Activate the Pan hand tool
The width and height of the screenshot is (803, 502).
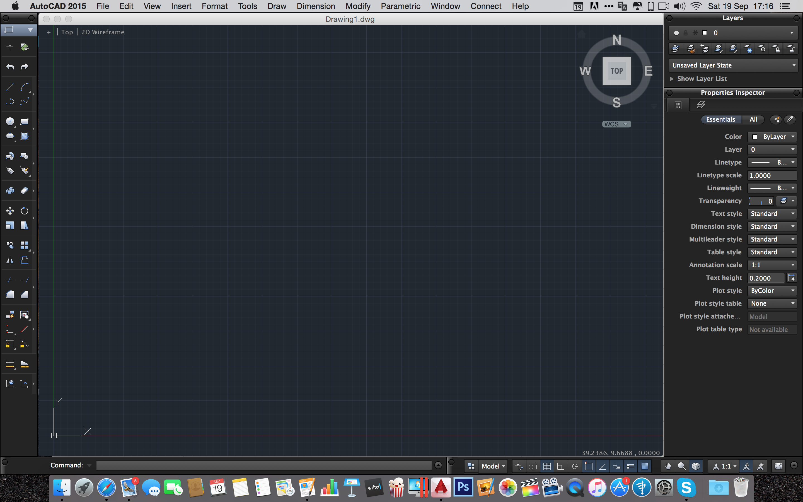tap(668, 466)
